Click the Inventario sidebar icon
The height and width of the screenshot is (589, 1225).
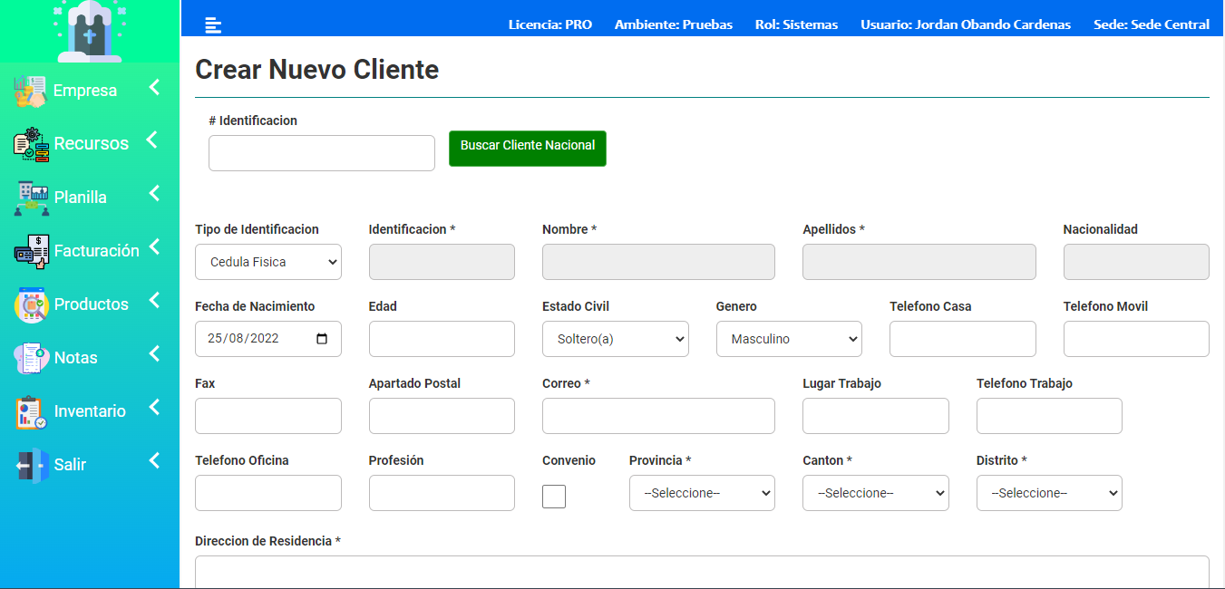[x=32, y=411]
